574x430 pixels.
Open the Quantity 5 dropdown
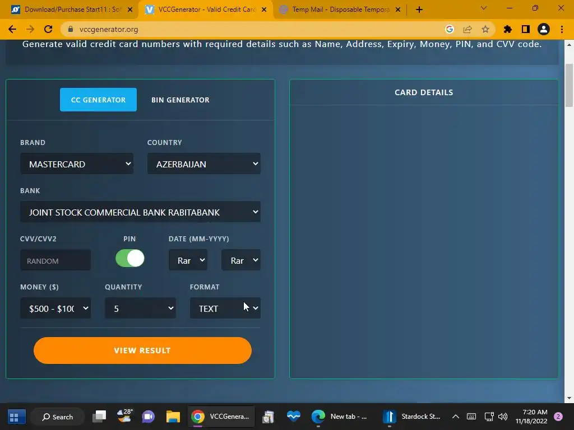point(140,309)
